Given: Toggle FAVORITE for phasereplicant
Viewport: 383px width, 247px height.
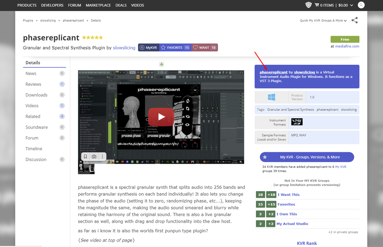Looking at the screenshot, I should coord(175,48).
